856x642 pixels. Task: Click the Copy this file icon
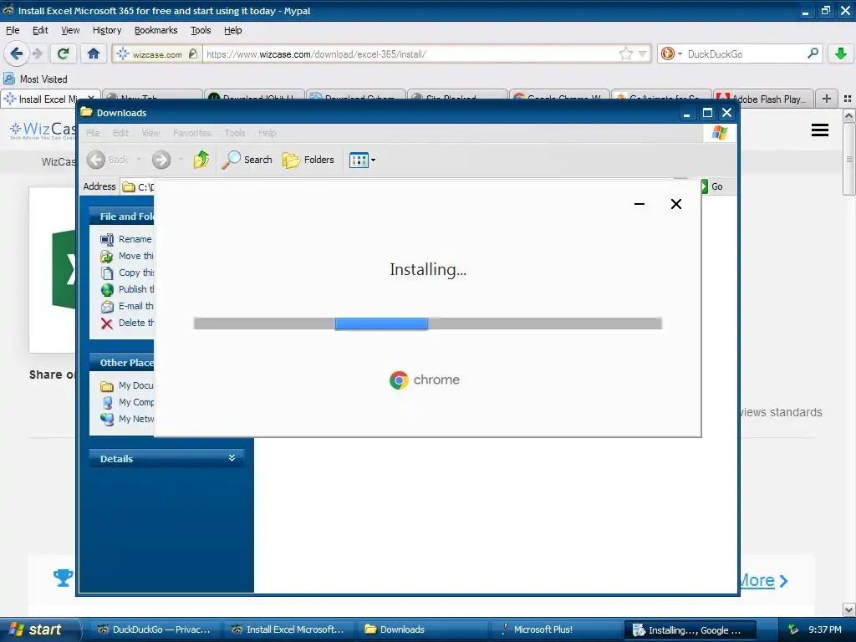pyautogui.click(x=107, y=273)
